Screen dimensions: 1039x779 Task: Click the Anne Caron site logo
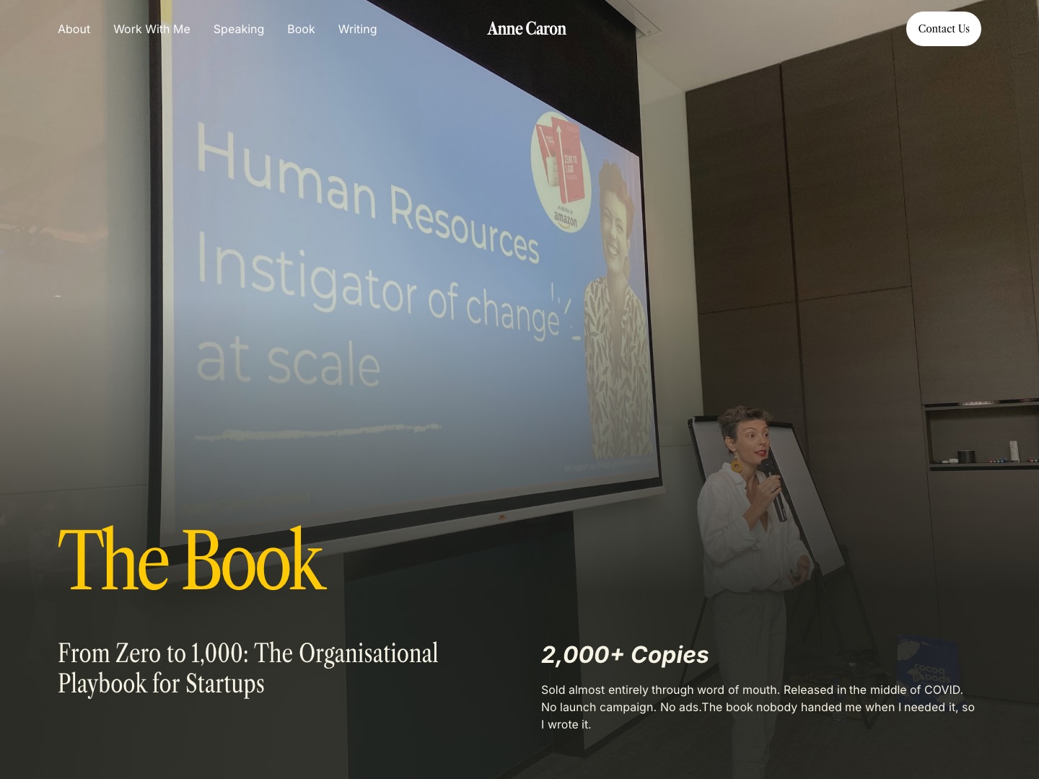click(527, 29)
